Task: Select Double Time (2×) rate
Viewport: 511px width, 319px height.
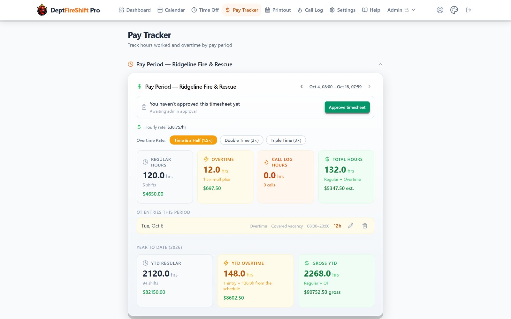Action: (x=241, y=140)
